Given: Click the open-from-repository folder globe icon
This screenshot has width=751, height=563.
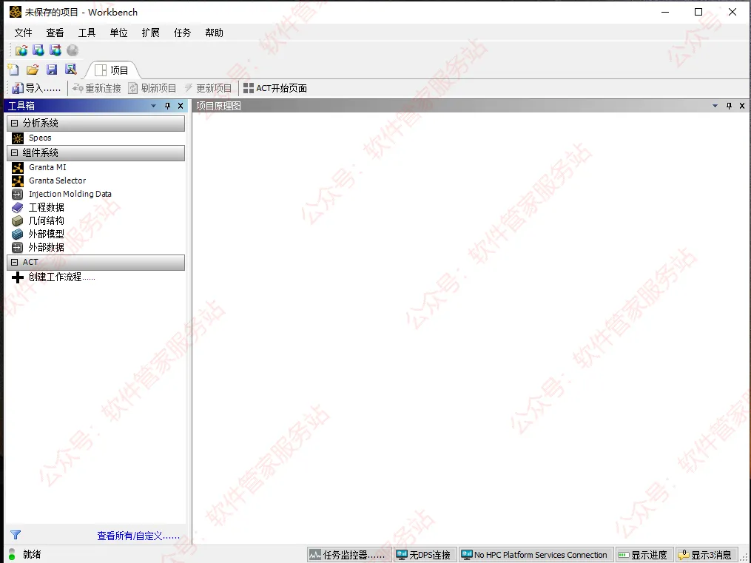Looking at the screenshot, I should 21,50.
